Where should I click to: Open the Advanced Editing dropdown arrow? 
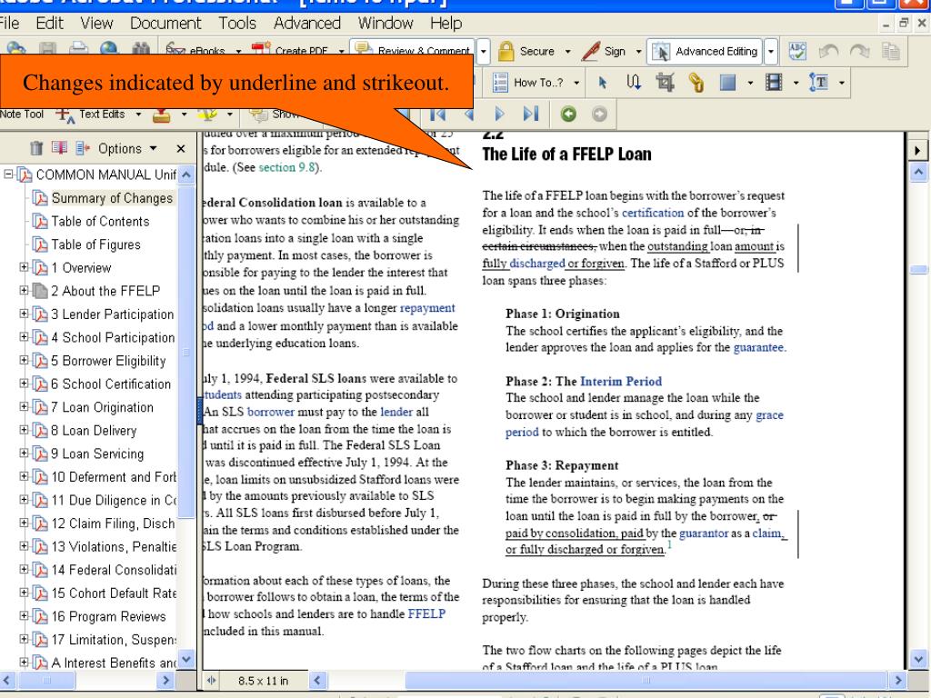point(771,52)
